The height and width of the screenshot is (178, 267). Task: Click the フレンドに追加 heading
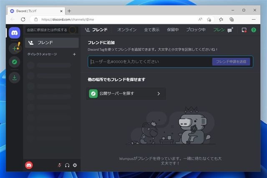[x=101, y=42]
